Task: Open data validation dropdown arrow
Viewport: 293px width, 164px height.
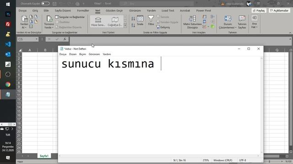Action: (x=208, y=27)
